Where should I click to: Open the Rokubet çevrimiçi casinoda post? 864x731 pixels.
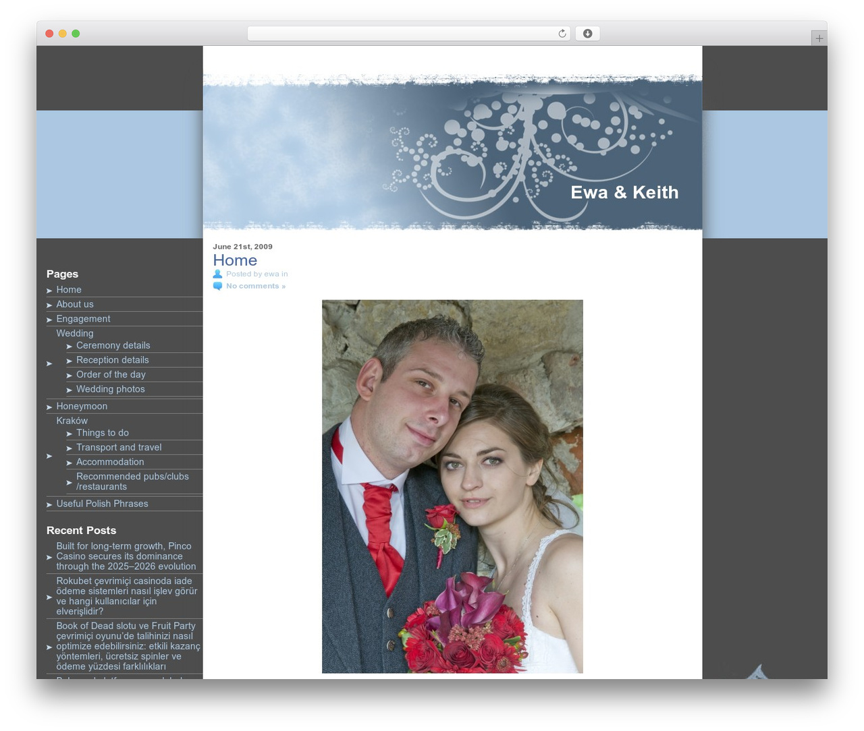(x=127, y=596)
